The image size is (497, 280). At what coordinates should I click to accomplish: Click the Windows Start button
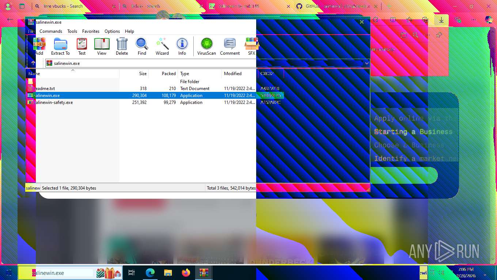8,273
